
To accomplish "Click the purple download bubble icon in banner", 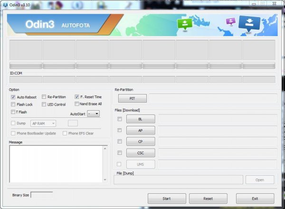I will pyautogui.click(x=231, y=21).
